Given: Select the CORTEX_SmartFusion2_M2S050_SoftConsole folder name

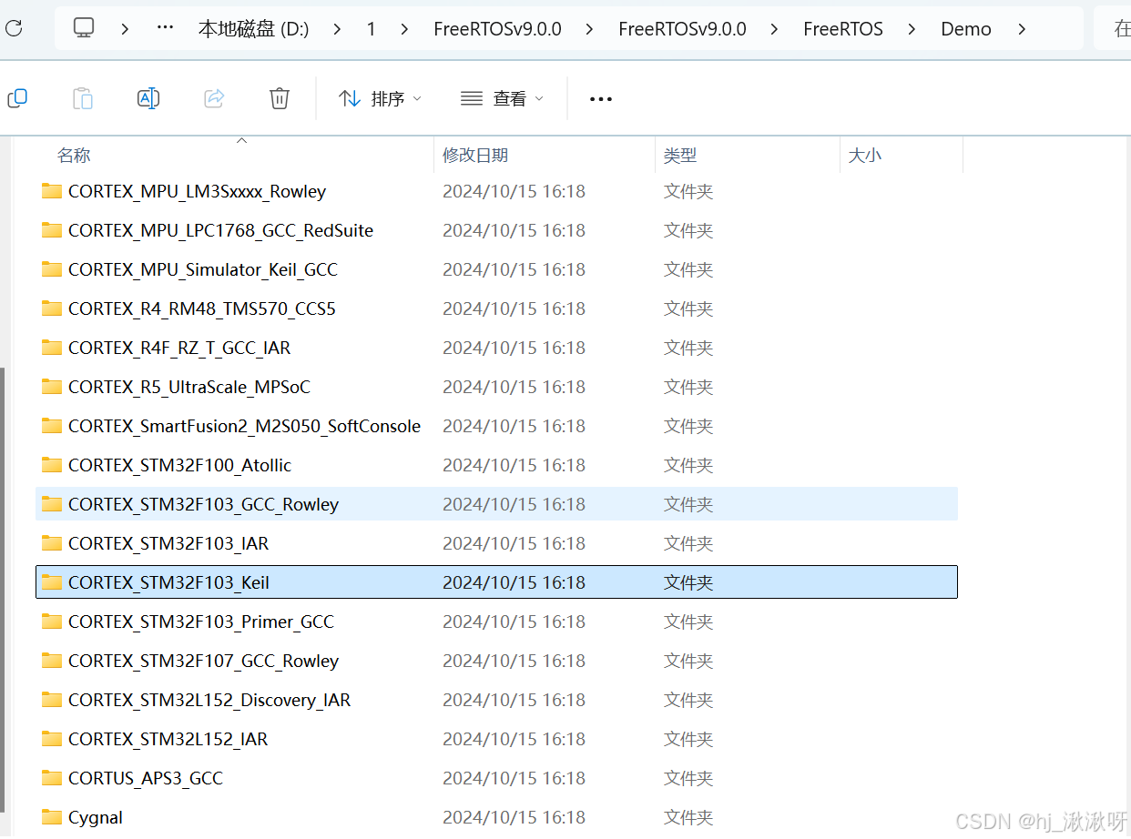Looking at the screenshot, I should click(244, 426).
